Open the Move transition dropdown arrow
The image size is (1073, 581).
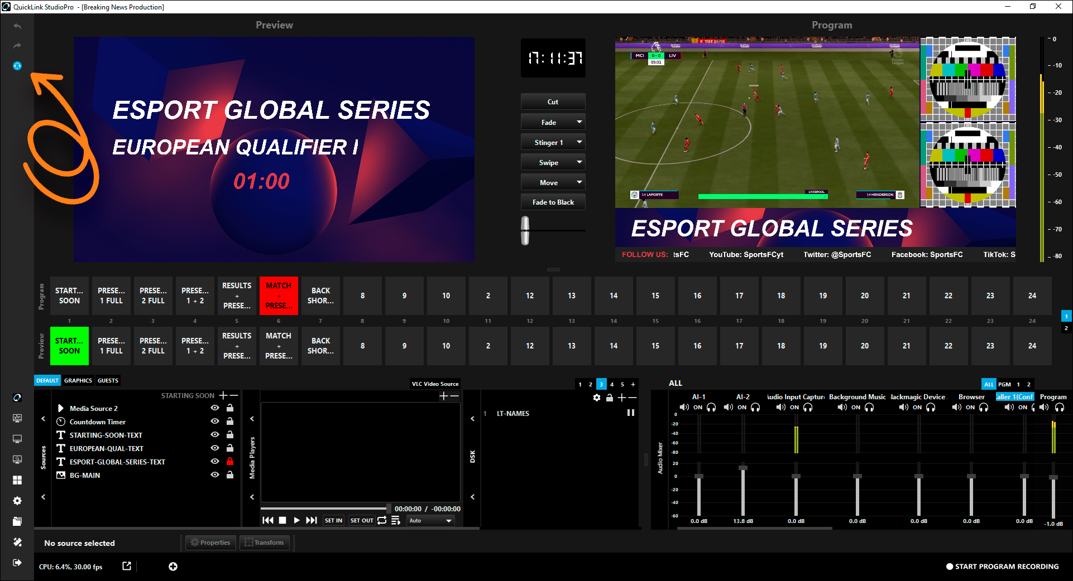pyautogui.click(x=579, y=182)
